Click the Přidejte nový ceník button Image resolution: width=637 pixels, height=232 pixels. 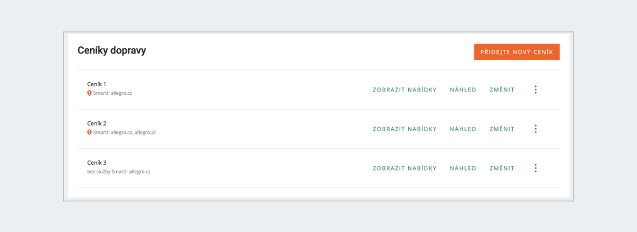pyautogui.click(x=517, y=52)
